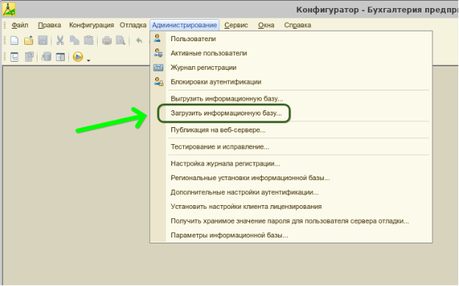
Task: Open the Правка menu
Action: (x=49, y=25)
